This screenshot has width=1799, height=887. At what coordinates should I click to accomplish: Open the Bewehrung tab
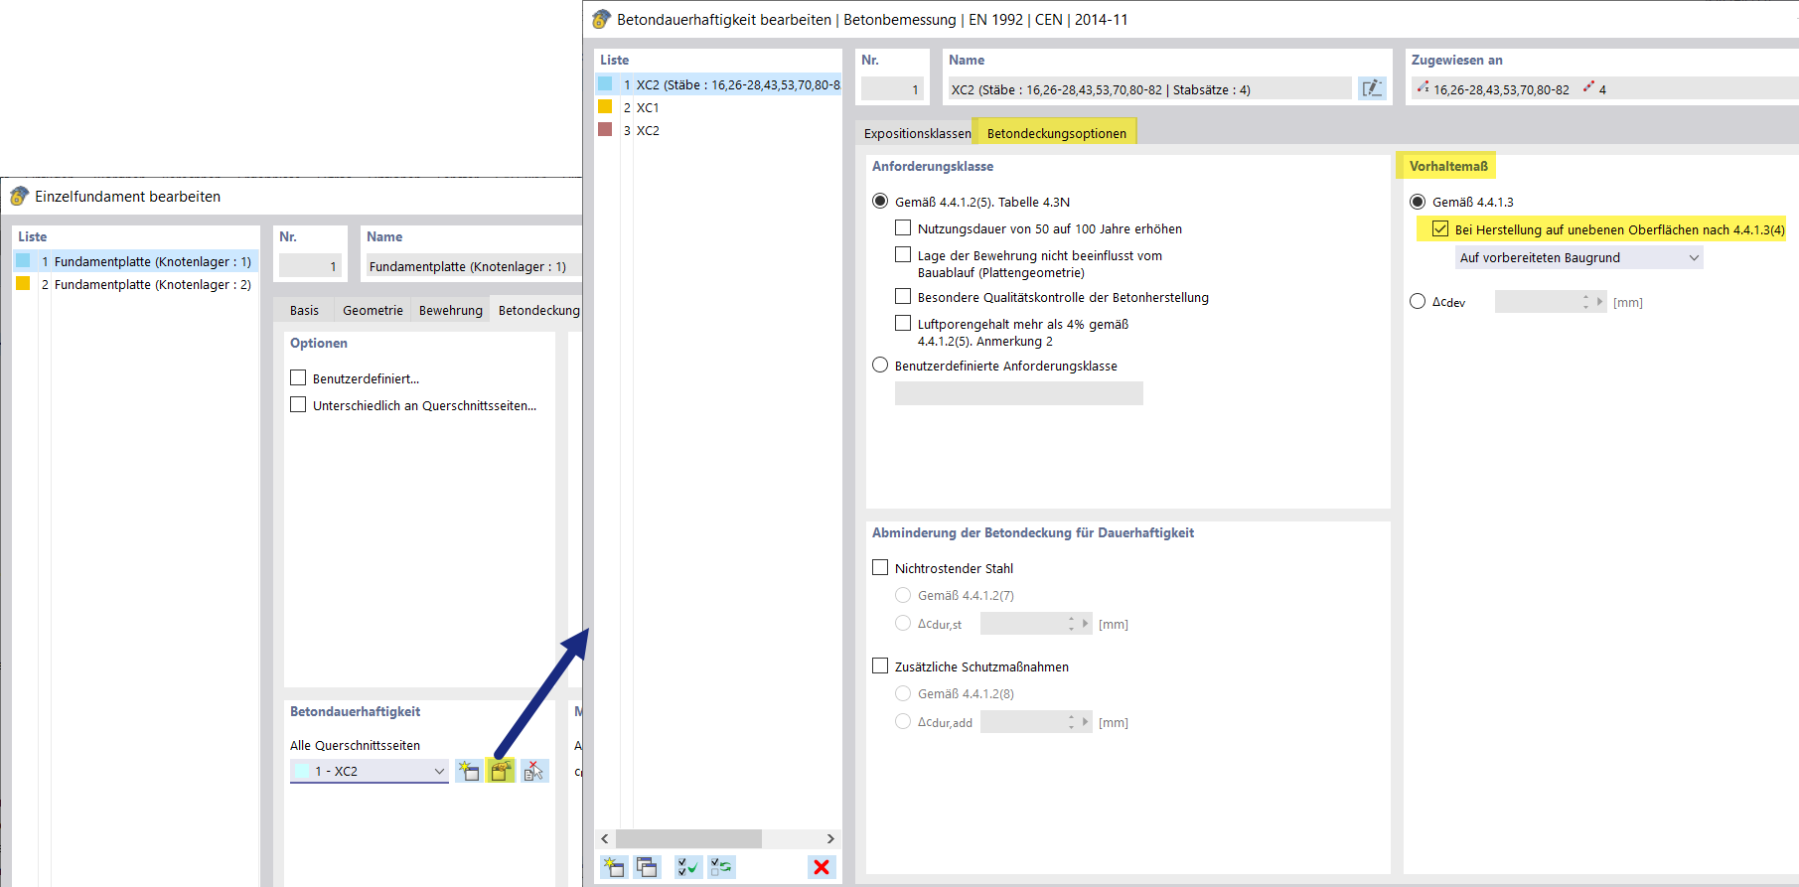(450, 310)
